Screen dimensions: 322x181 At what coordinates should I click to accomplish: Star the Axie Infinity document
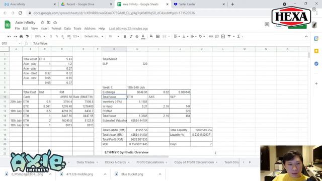click(x=42, y=22)
